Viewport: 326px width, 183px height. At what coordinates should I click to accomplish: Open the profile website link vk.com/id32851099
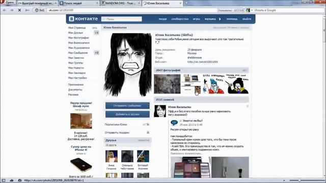point(203,62)
